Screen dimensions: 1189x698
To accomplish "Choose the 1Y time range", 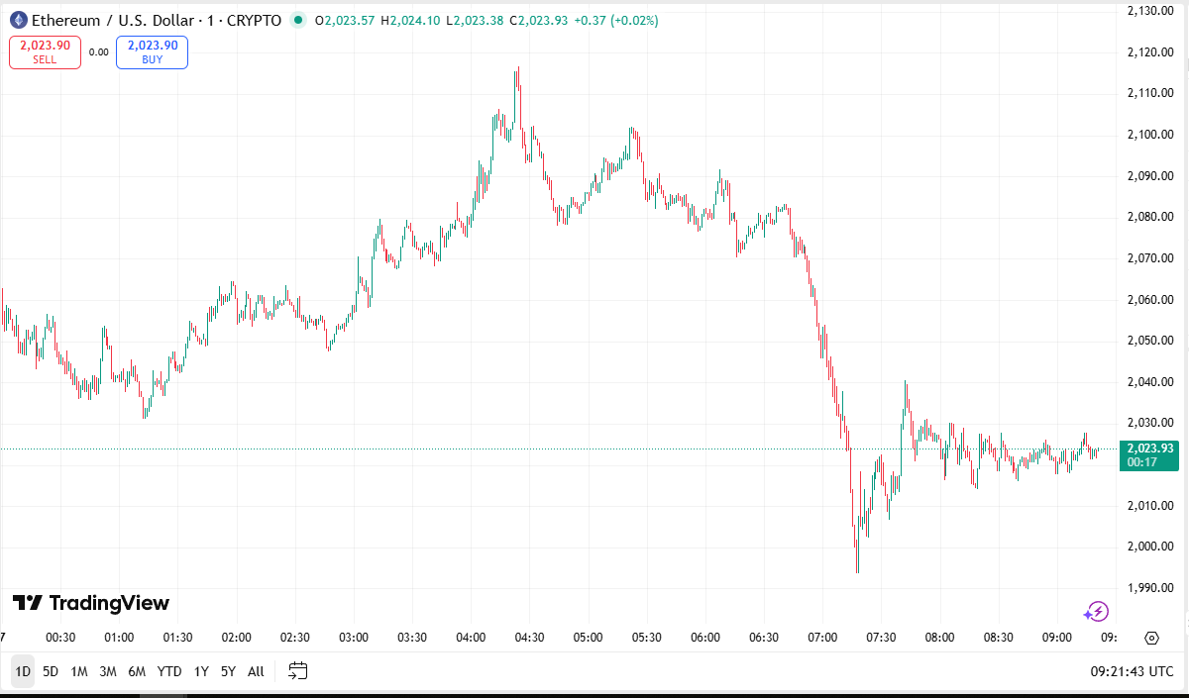I will pos(201,671).
